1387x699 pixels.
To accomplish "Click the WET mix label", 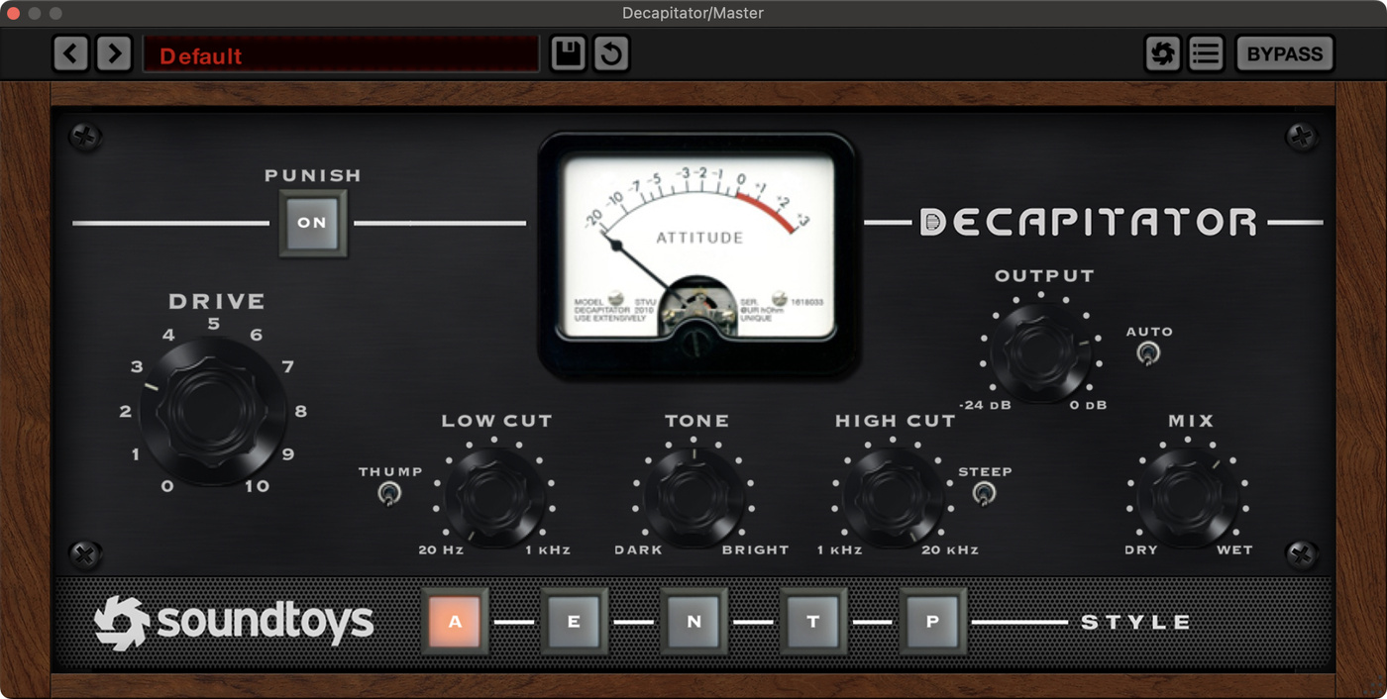I will coord(1234,549).
